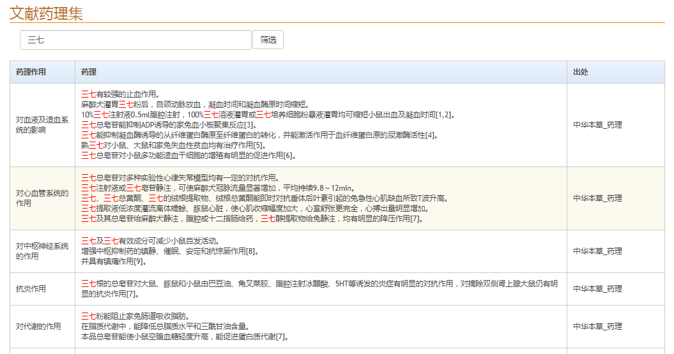674x354 pixels.
Task: Click the line about 多功能造血干细胞的增殖
Action: (188, 156)
